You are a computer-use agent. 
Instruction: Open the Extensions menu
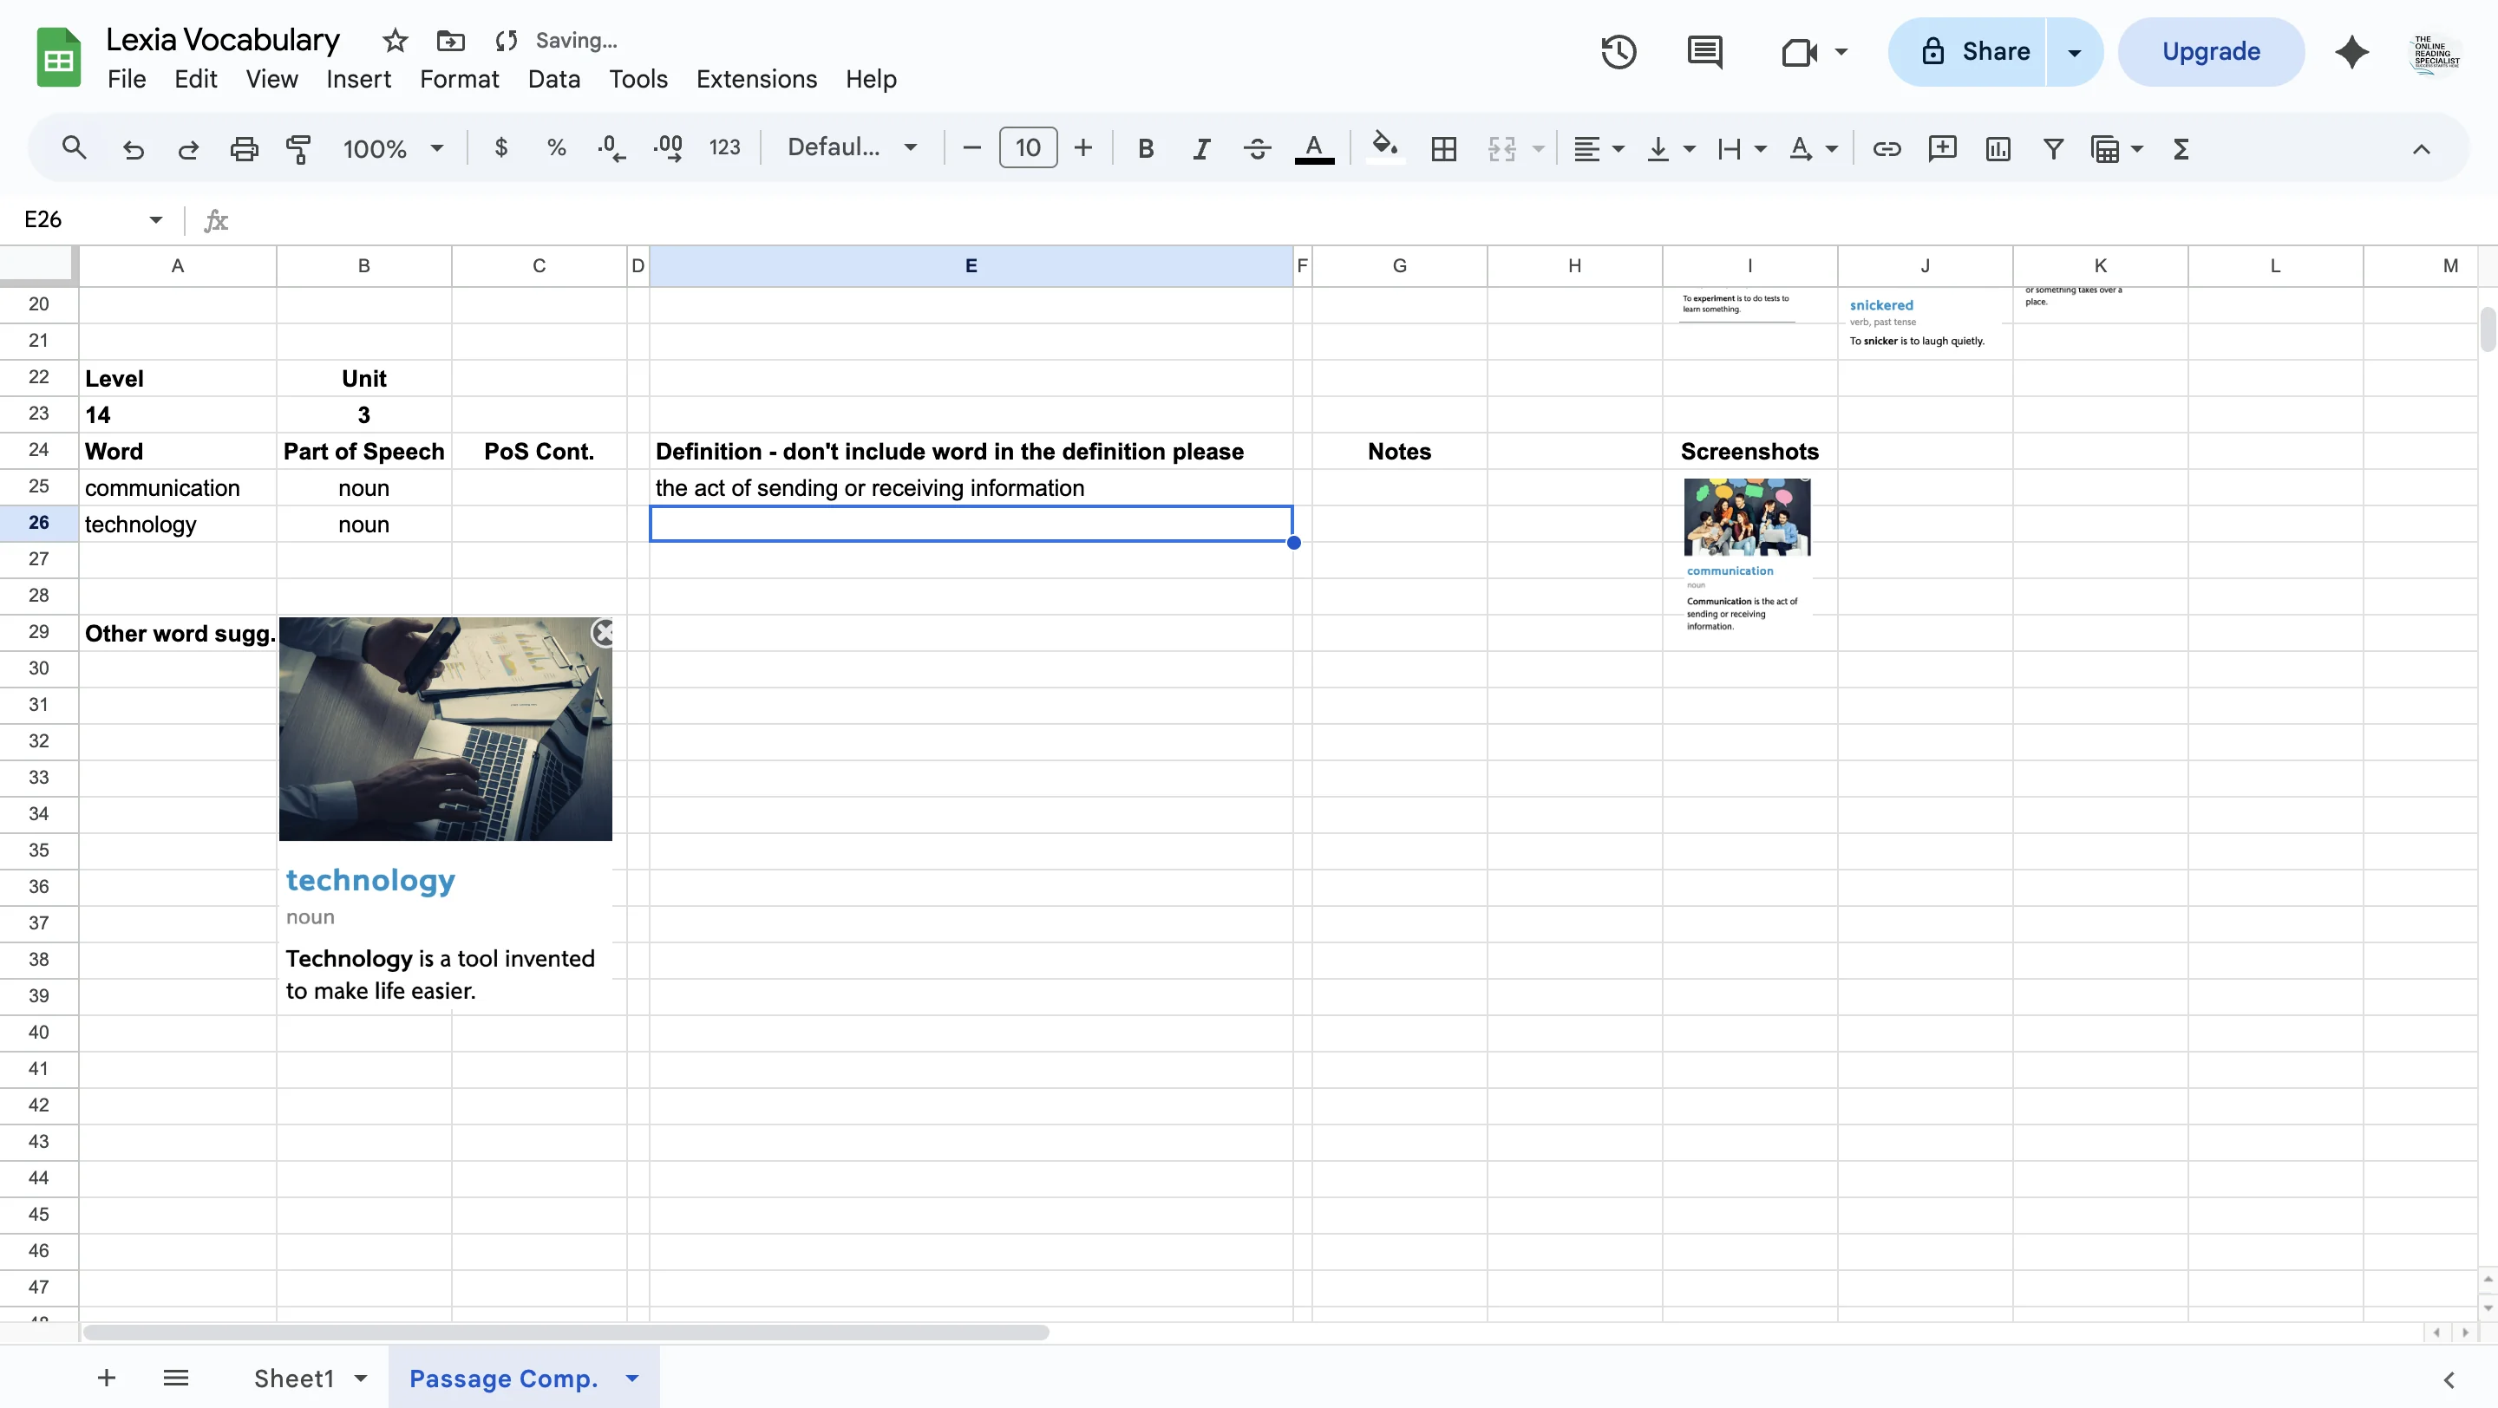(x=755, y=79)
